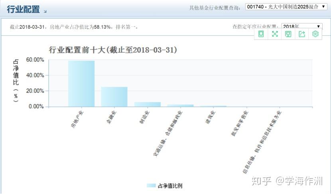Click the save-image icon in chart toolbar
The height and width of the screenshot is (194, 331).
288,34
